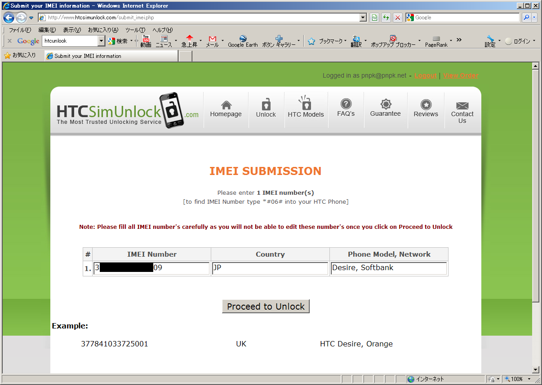The width and height of the screenshot is (542, 385).
Task: Open the FAQ's question mark icon
Action: point(346,104)
